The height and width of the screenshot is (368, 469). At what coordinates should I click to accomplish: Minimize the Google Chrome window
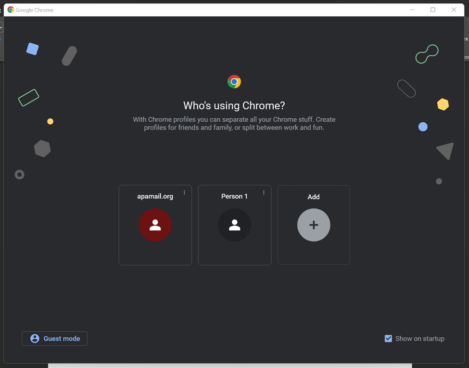(x=412, y=10)
